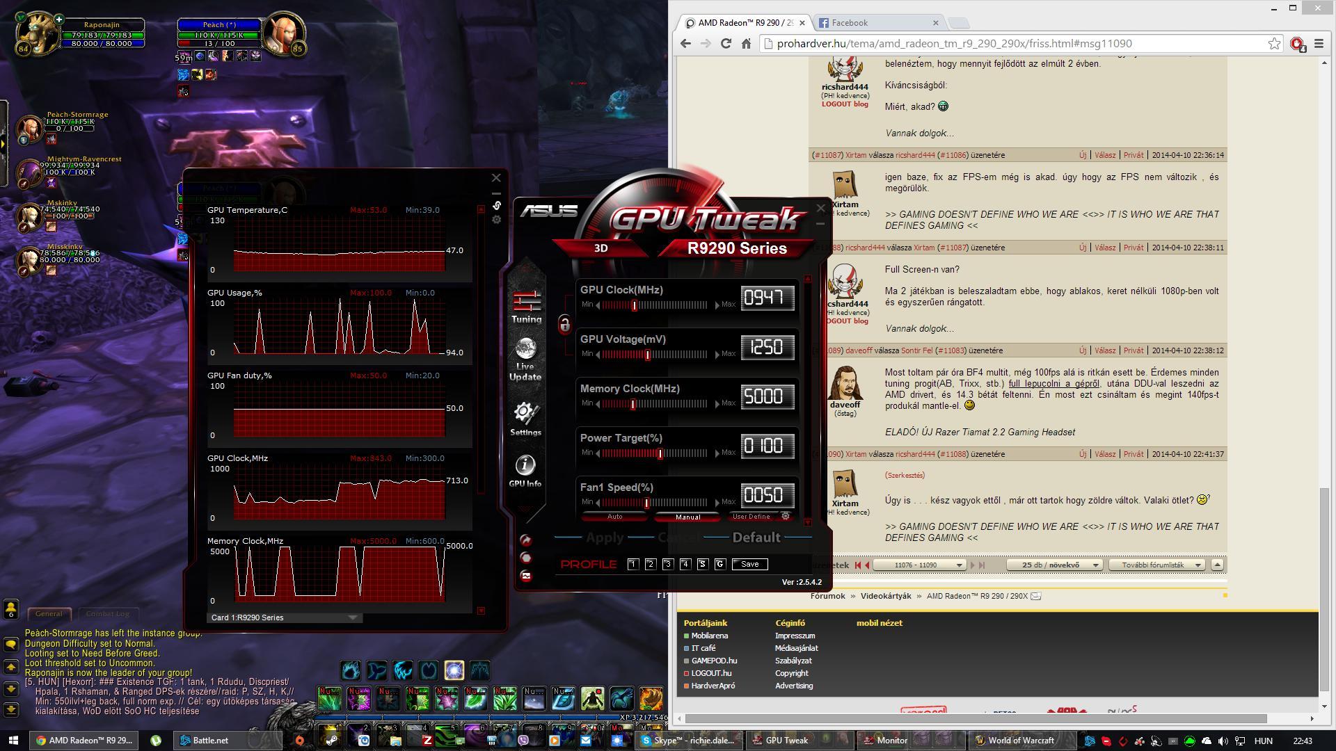Click the Fan1 Speed value field
Screen dimensions: 1336x751
pos(768,495)
